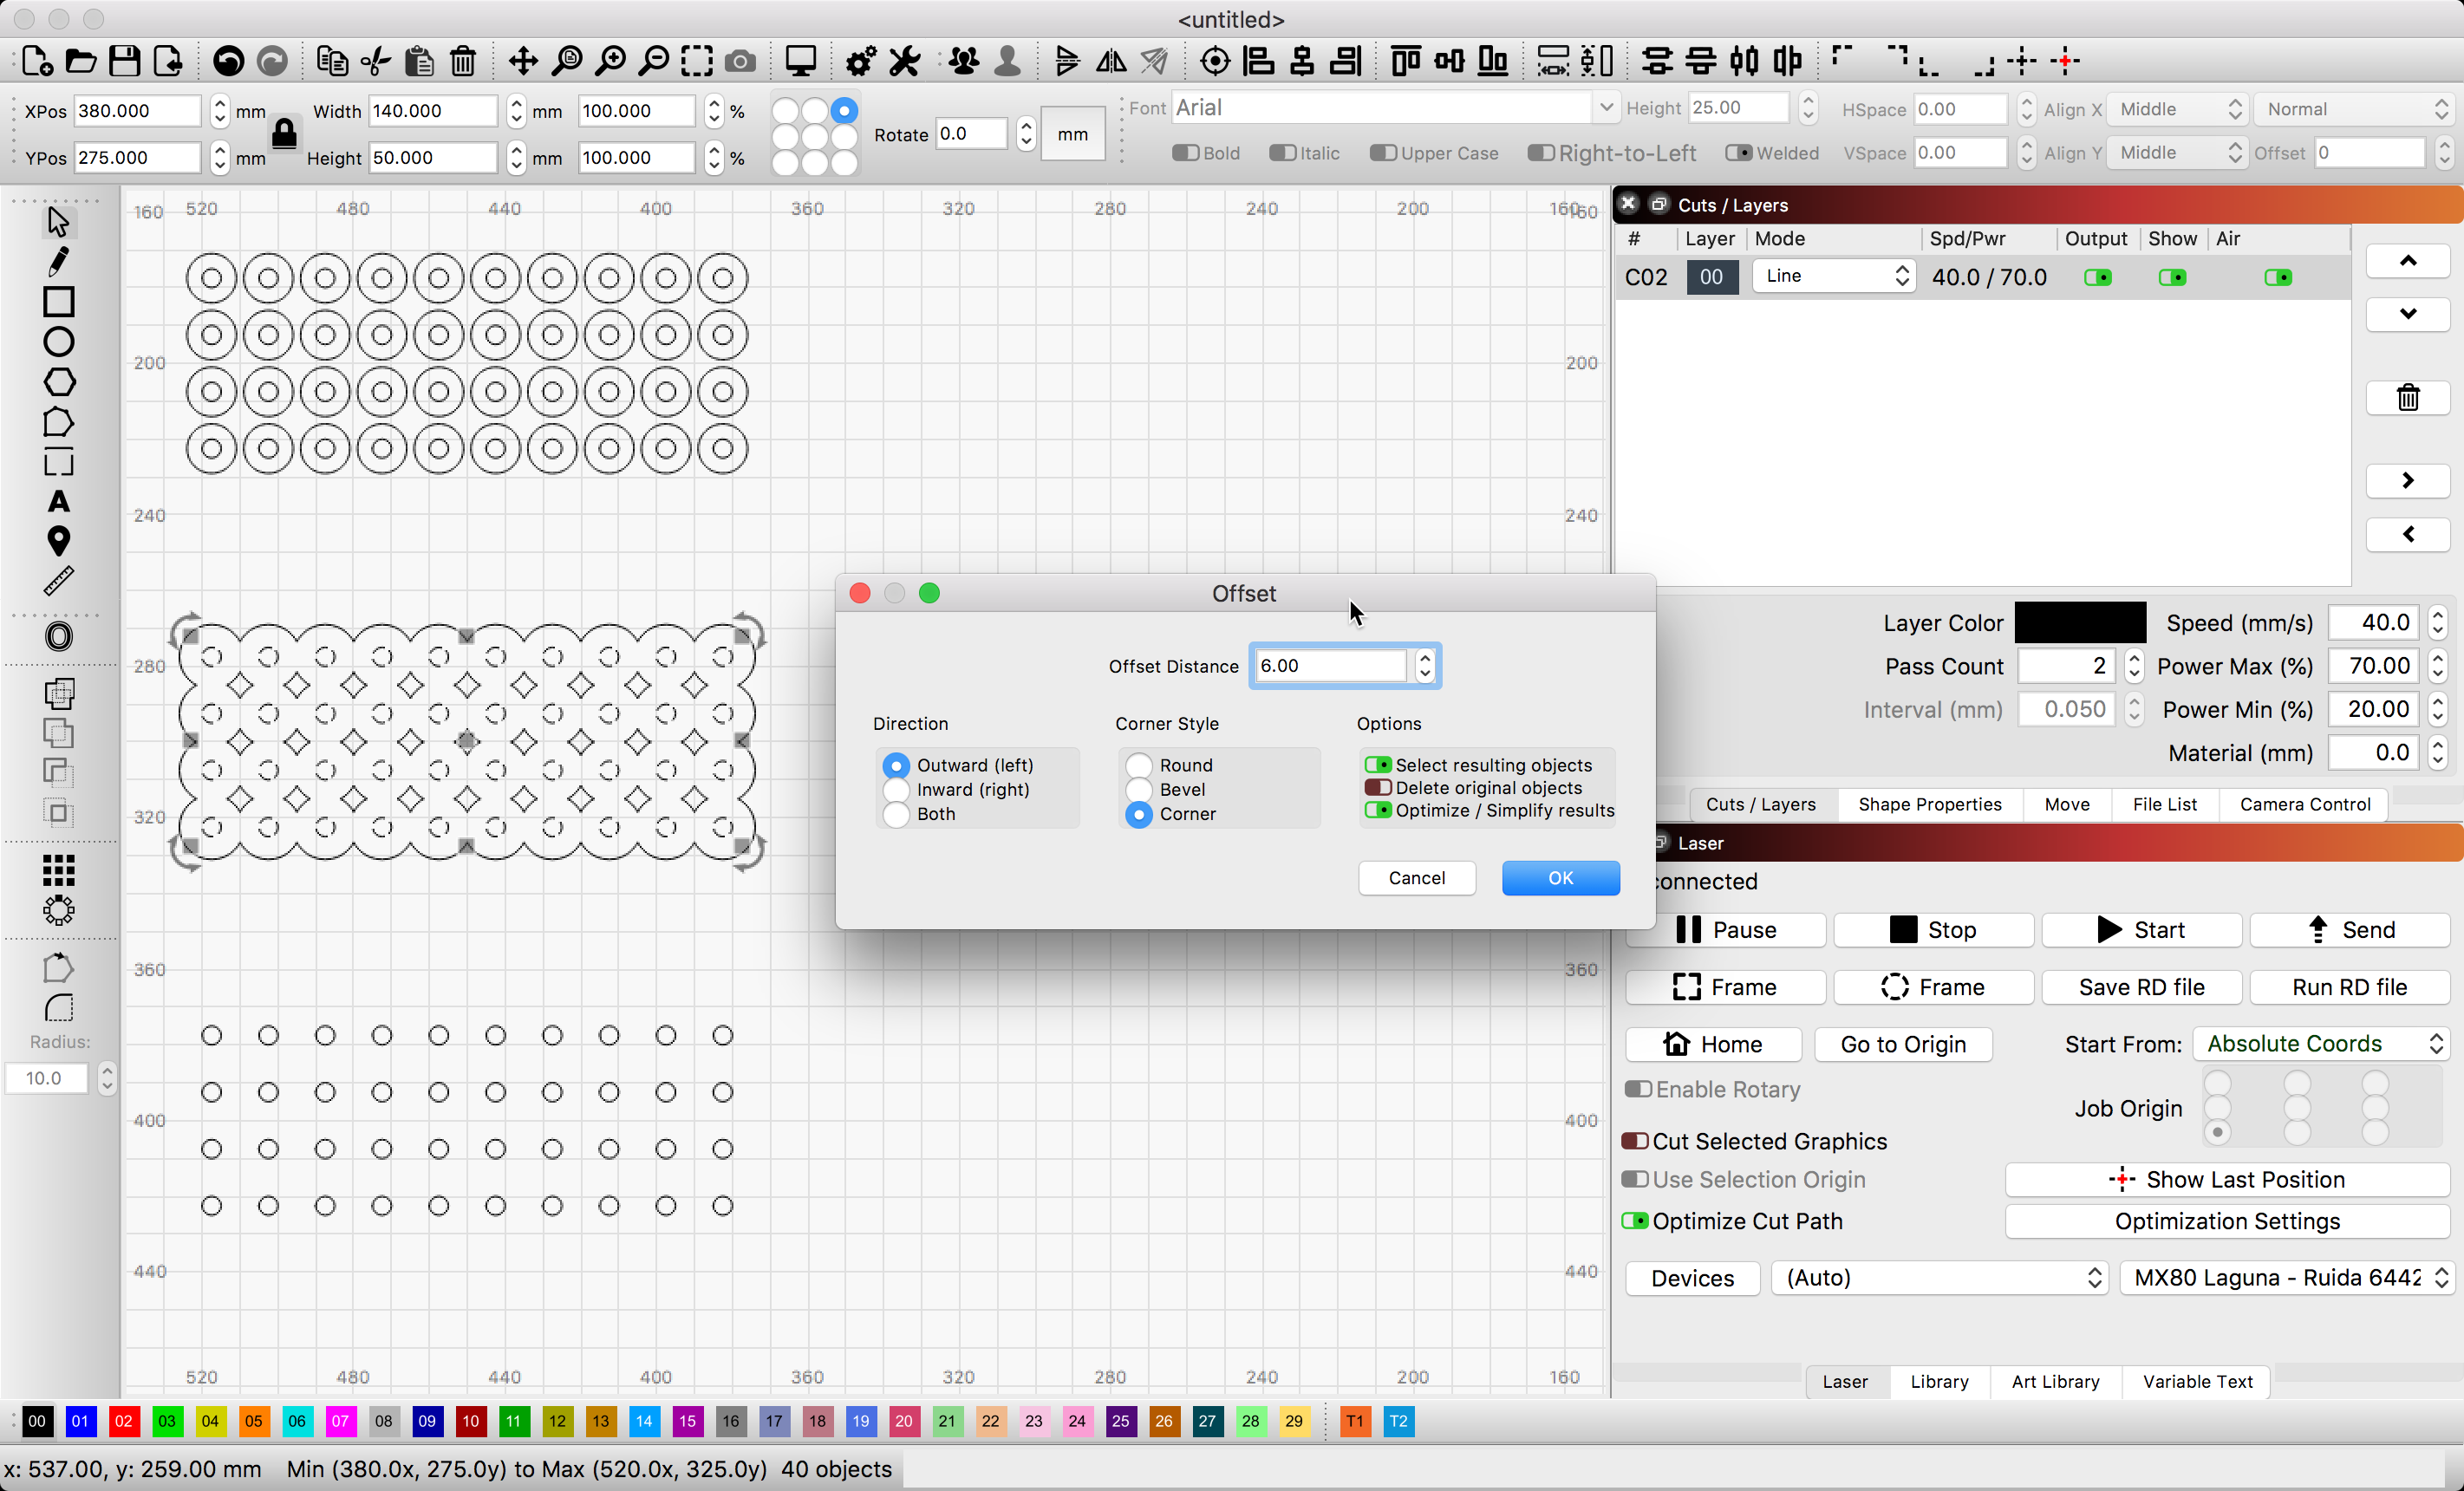Click the Offset Distance stepper arrows
Image resolution: width=2464 pixels, height=1491 pixels.
[x=1425, y=666]
